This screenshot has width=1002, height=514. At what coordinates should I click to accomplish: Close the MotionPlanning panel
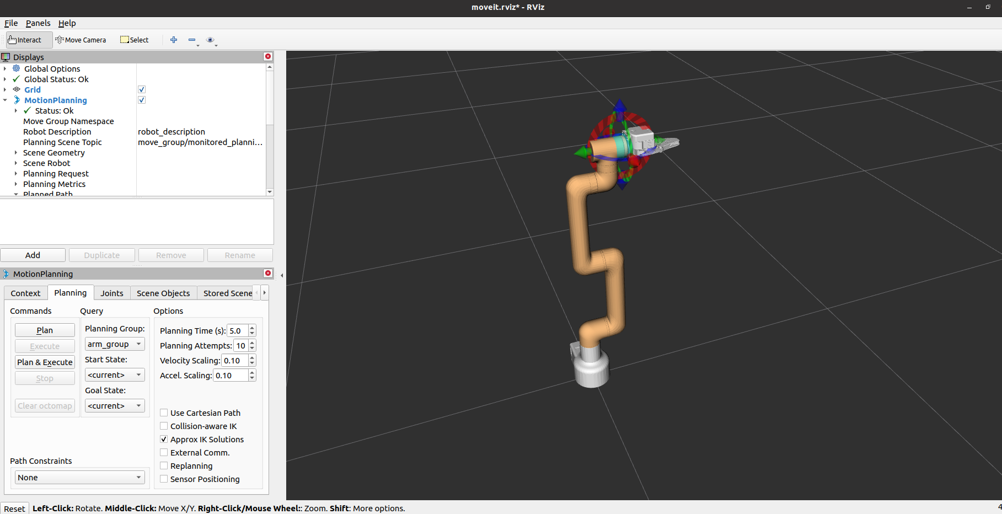pos(268,274)
